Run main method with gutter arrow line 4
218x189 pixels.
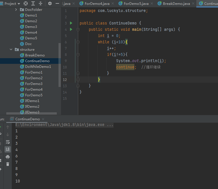71,29
